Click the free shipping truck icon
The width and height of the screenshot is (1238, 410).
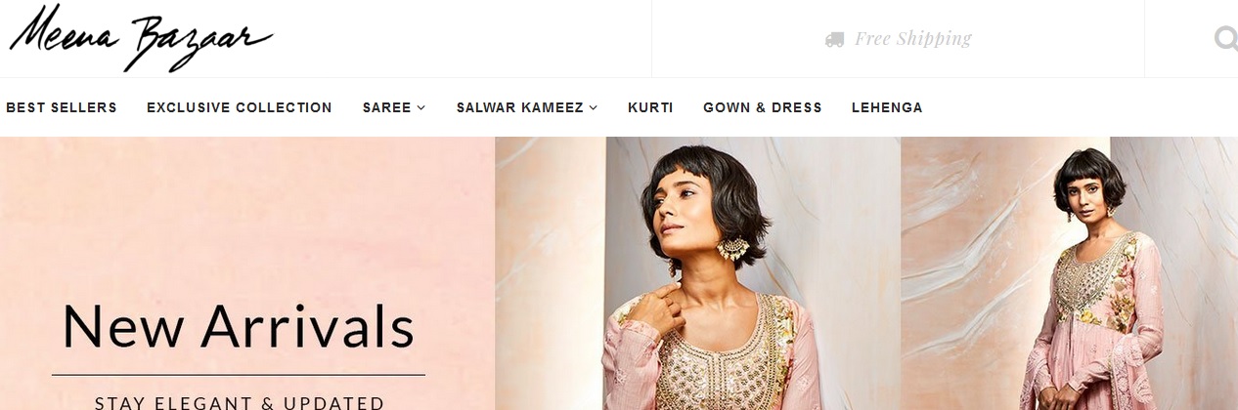pos(834,39)
